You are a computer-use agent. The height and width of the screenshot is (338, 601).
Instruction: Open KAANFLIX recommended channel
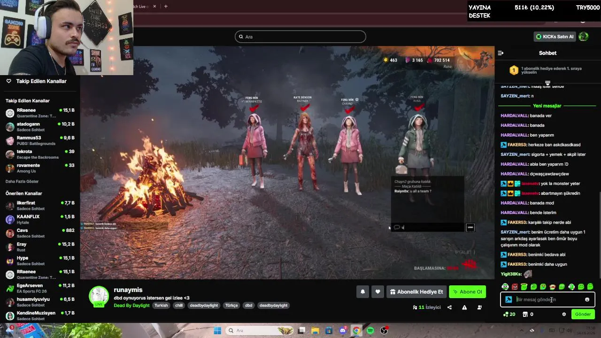pyautogui.click(x=40, y=219)
